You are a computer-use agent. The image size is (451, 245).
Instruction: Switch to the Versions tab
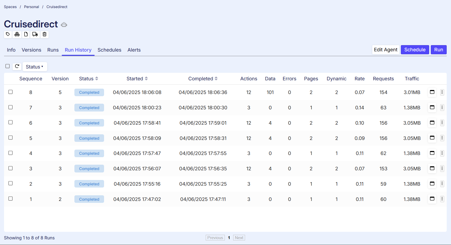click(32, 50)
